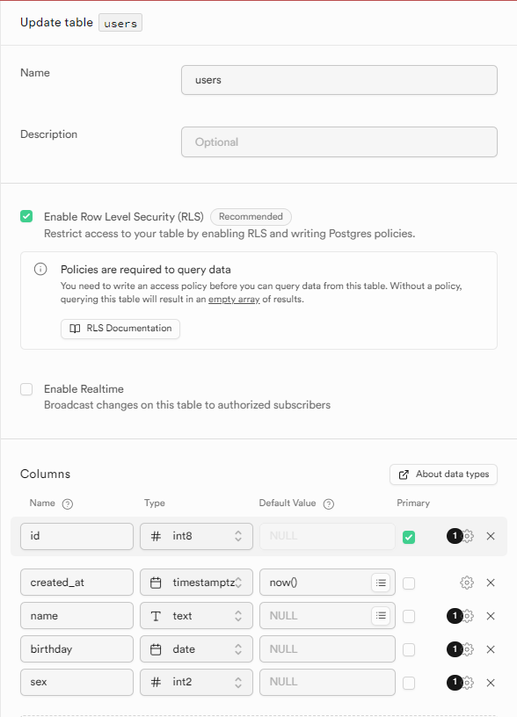Open settings gear for created_at column

tap(467, 583)
